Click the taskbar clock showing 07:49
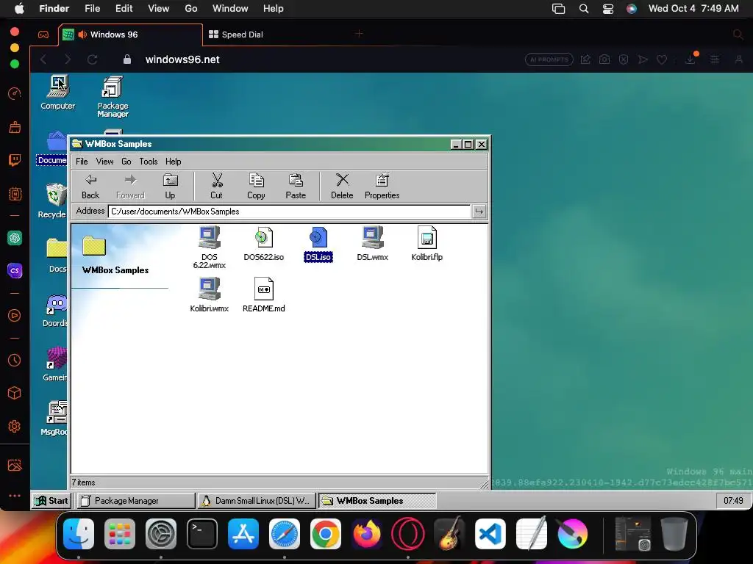Screen dimensions: 753x564 [x=733, y=501]
